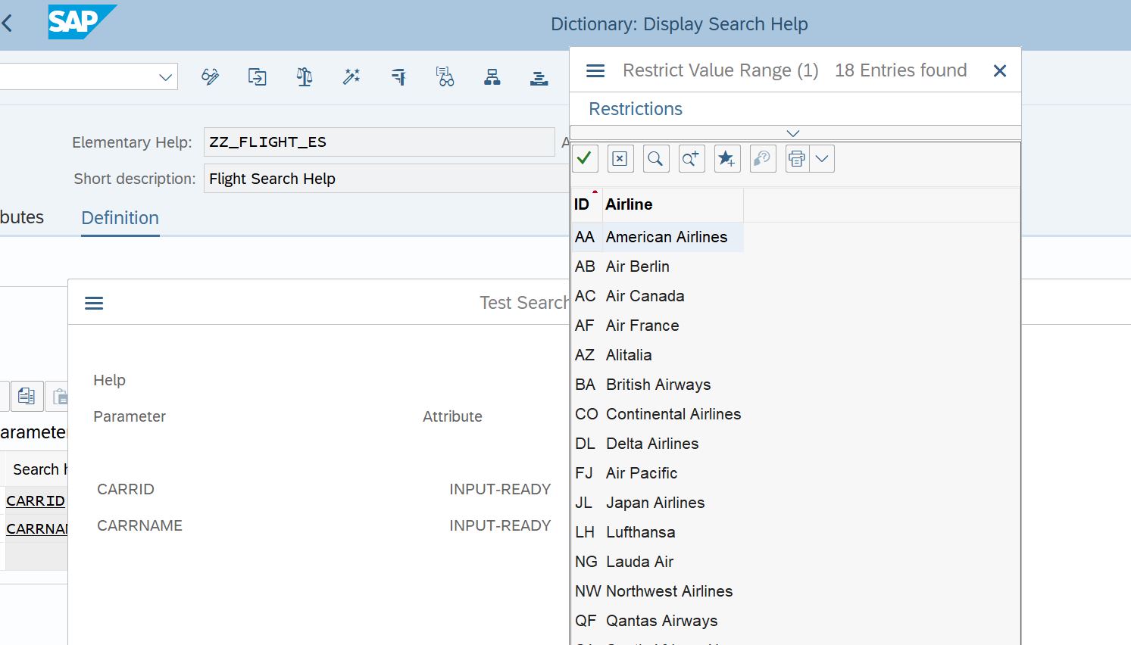1131x645 pixels.
Task: Open the CARRID parameter link
Action: click(x=35, y=500)
